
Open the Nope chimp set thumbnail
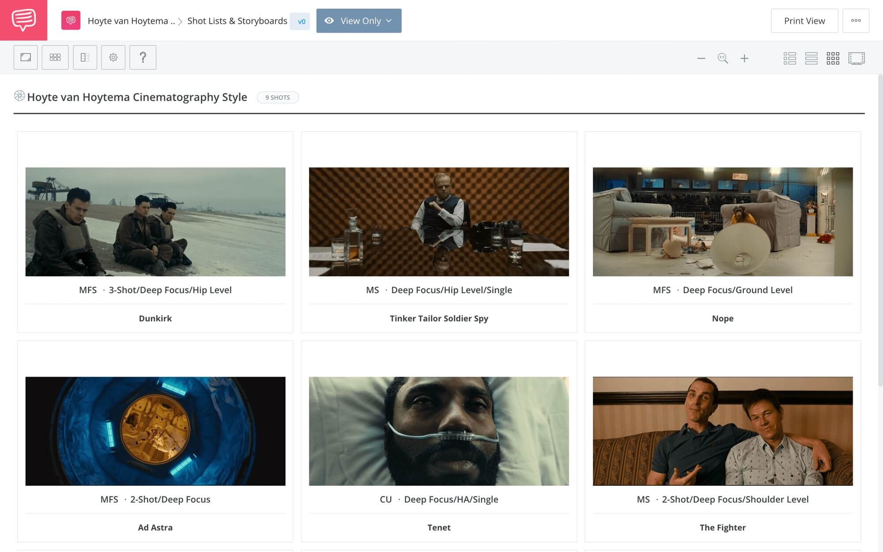(723, 222)
